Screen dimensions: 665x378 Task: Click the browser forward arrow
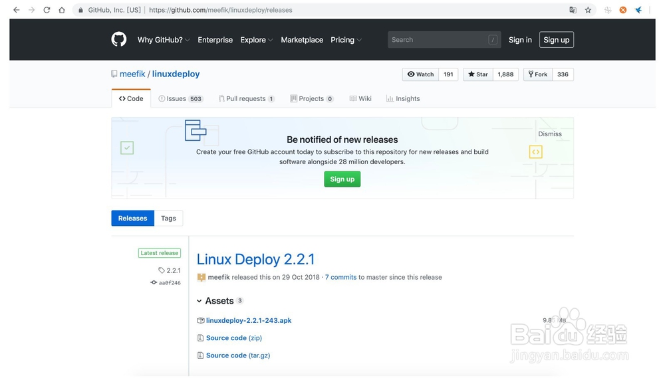tap(32, 10)
